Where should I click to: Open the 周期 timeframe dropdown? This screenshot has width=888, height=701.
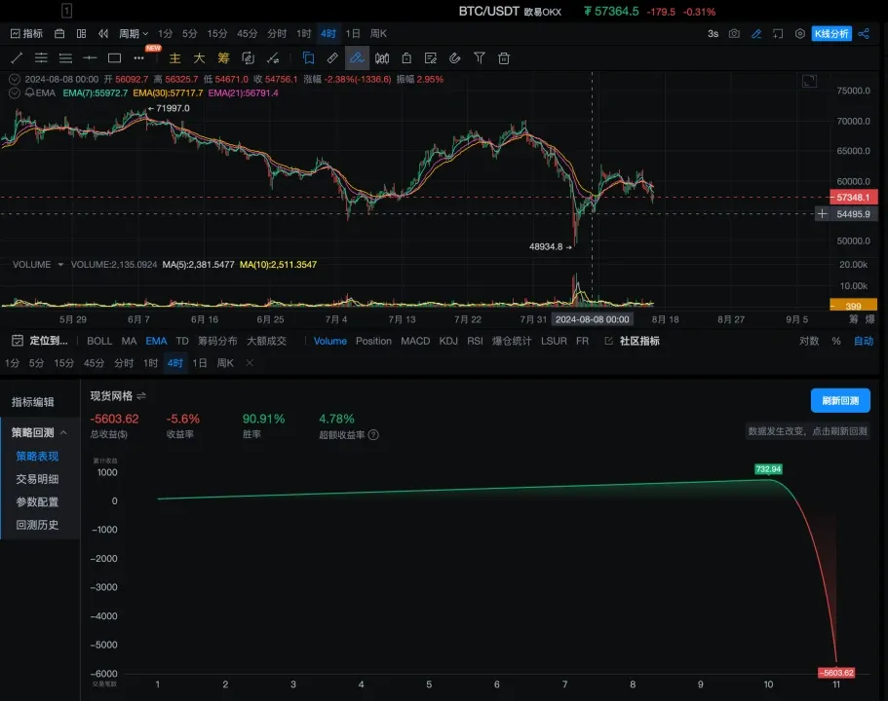point(133,33)
